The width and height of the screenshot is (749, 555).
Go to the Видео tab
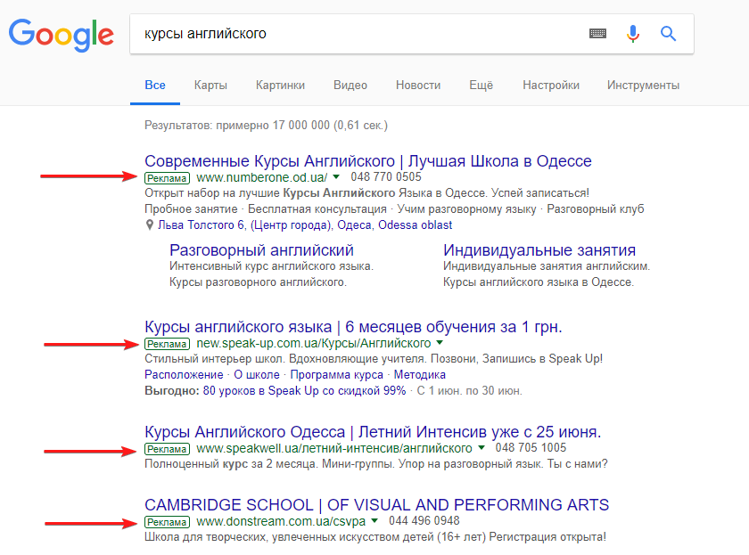(350, 85)
